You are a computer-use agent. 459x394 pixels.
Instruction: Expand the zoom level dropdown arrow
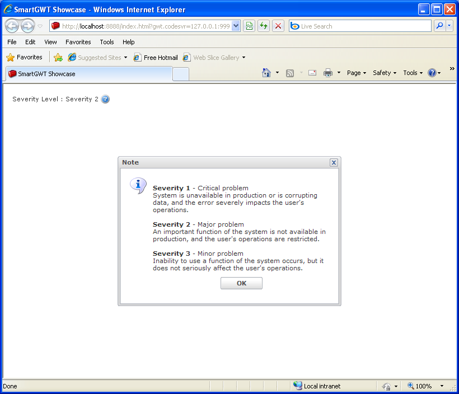pyautogui.click(x=442, y=386)
